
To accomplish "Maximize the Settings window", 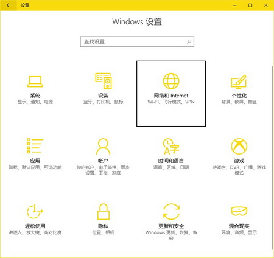I will (x=250, y=5).
